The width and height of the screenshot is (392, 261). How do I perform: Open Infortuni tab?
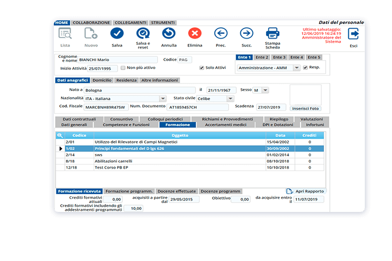pos(315,125)
